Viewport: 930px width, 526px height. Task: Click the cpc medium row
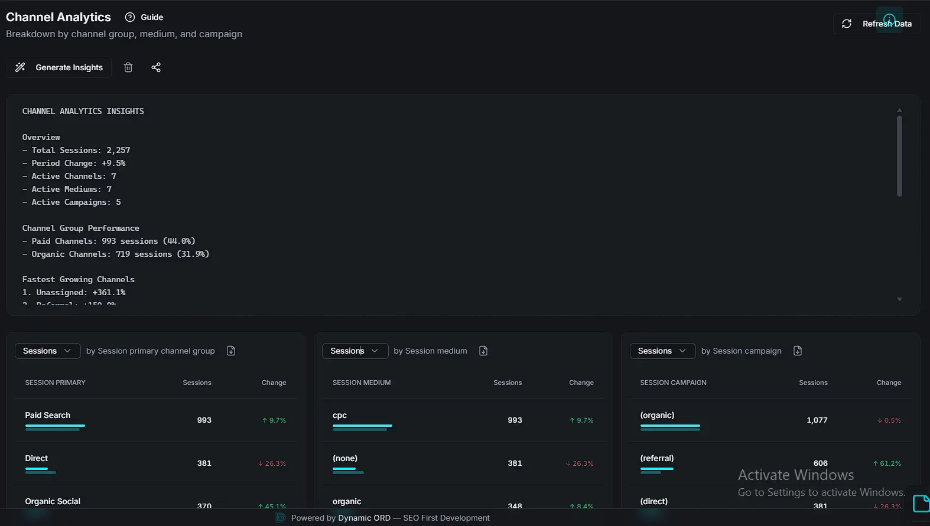point(463,420)
